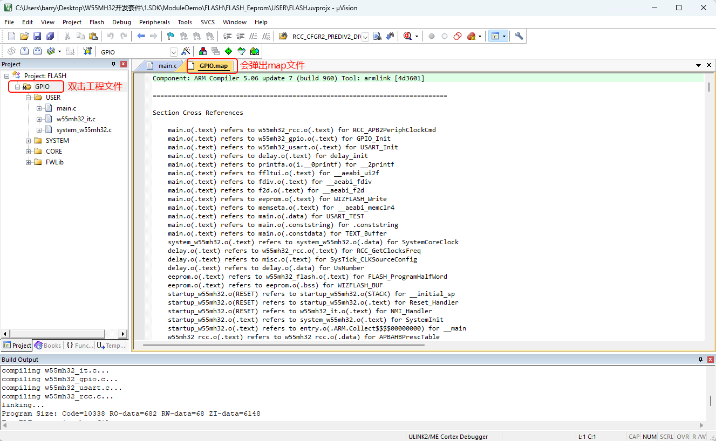Start debug session magnifier icon

[407, 36]
